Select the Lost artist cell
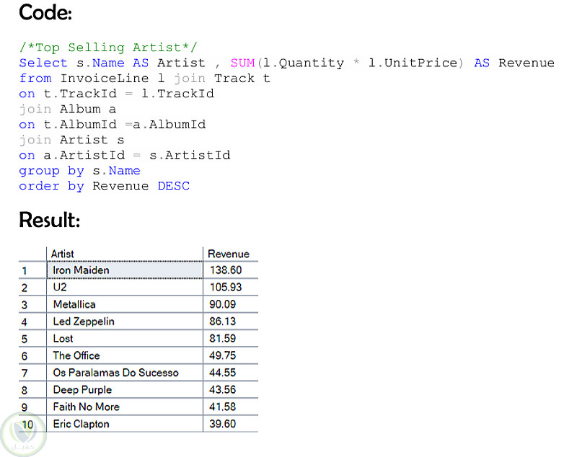Viewport: 577px width, 457px height. 125,339
